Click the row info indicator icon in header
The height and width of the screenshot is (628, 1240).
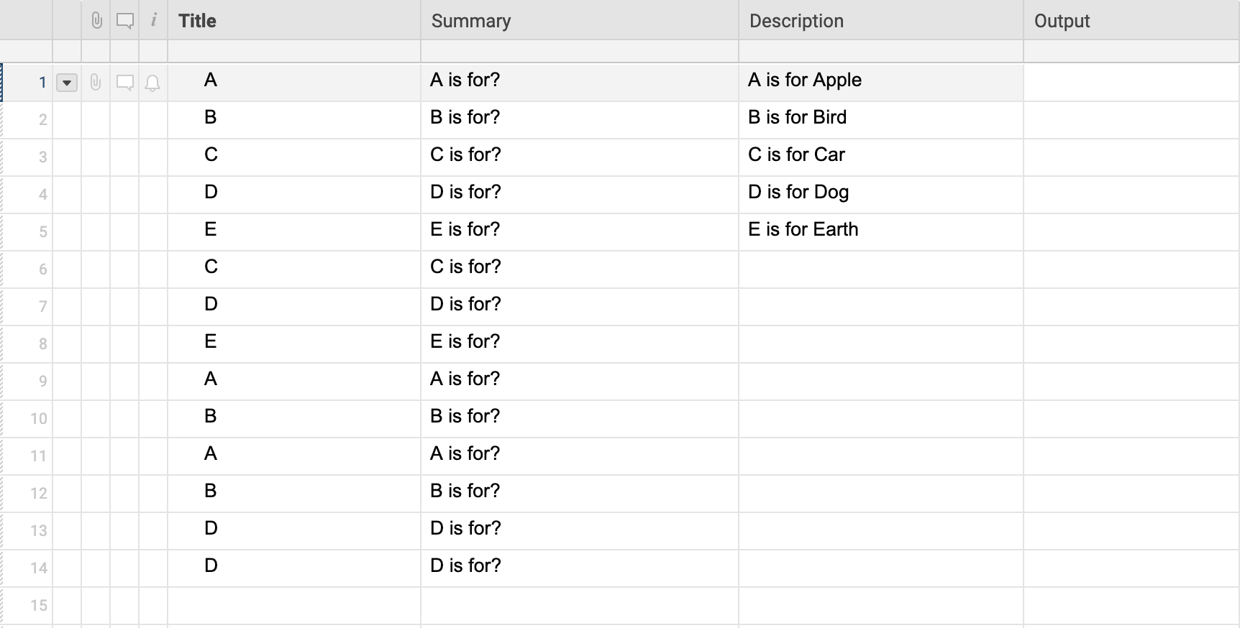pos(153,20)
